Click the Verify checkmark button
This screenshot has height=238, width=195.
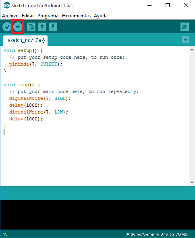point(7,27)
